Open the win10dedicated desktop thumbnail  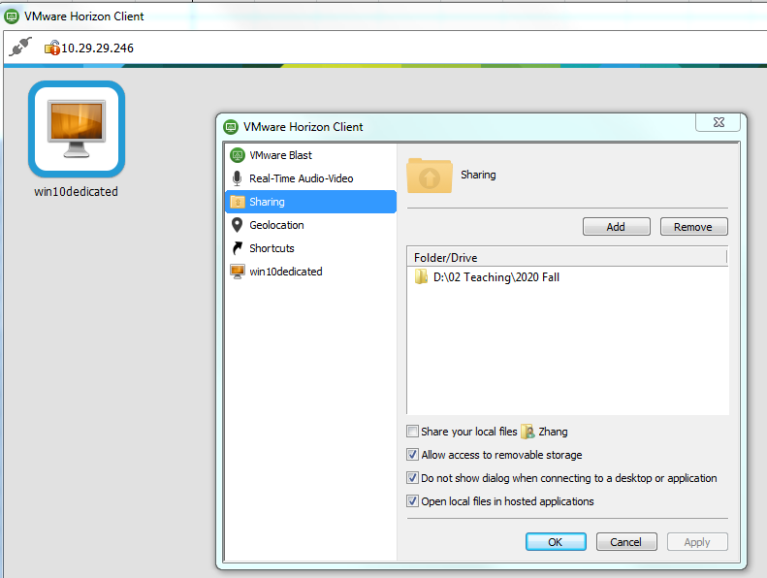pos(77,129)
